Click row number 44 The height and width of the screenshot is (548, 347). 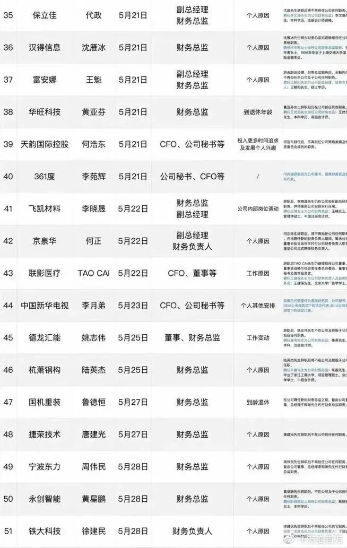point(8,306)
